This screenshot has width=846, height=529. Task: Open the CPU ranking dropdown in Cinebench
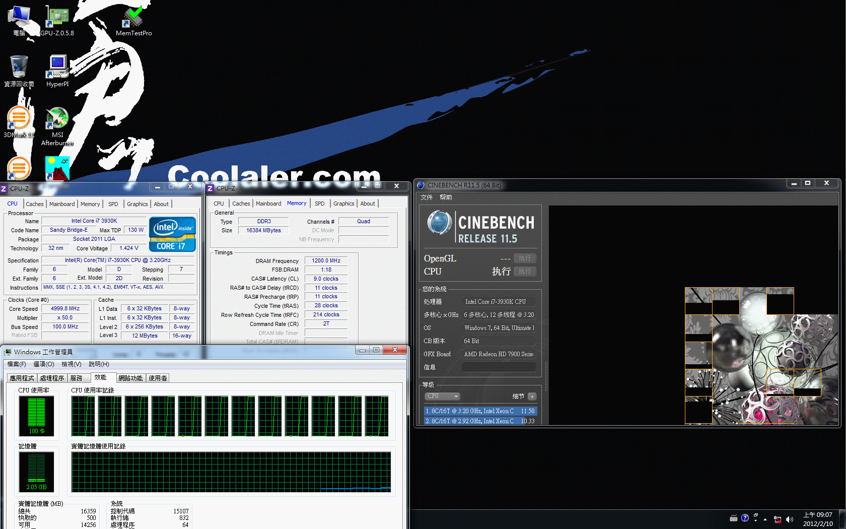(x=443, y=396)
